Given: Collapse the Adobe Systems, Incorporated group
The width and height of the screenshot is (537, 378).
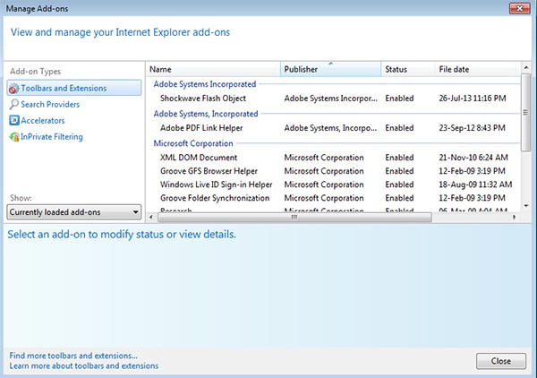Looking at the screenshot, I should click(206, 114).
